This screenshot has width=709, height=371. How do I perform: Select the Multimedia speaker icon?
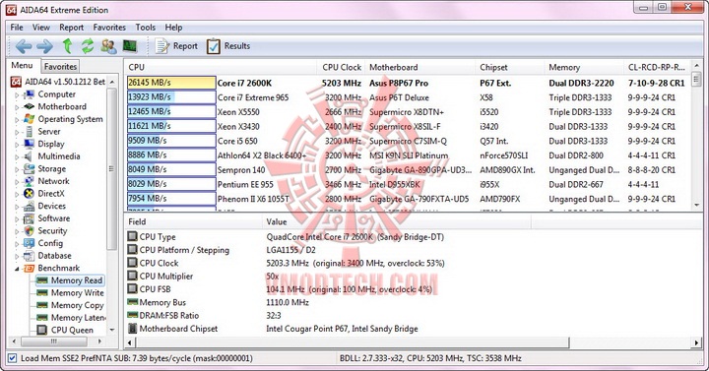tap(29, 156)
